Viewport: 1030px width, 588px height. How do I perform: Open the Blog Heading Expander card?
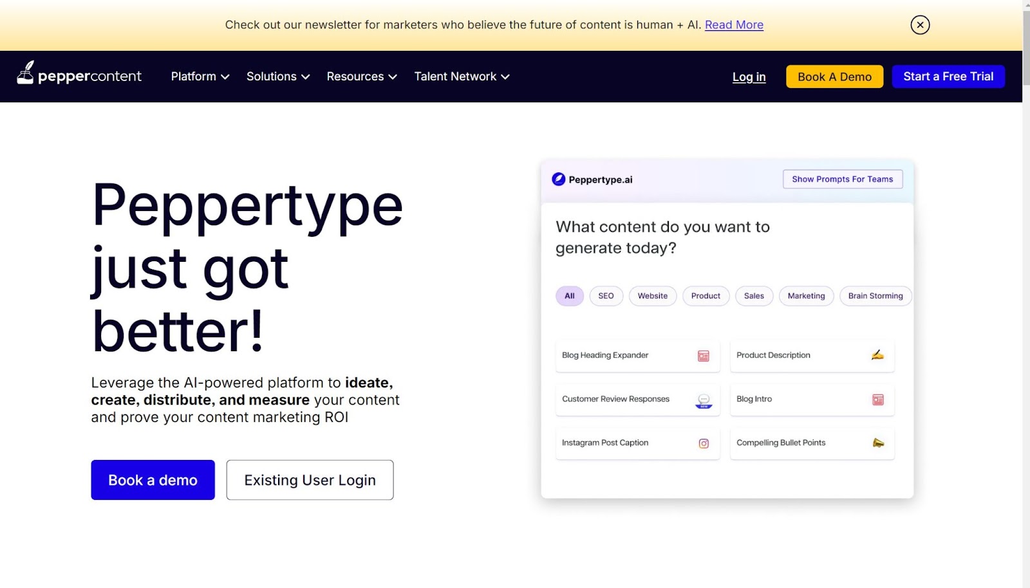(x=637, y=356)
